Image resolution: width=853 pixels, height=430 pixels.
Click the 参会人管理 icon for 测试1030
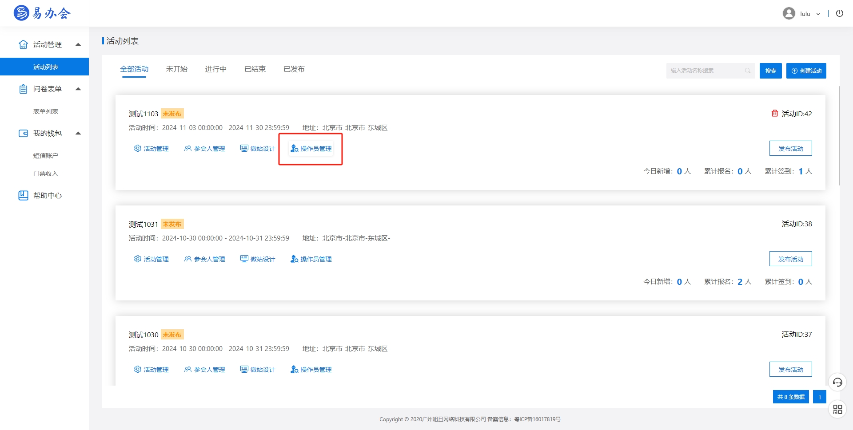coord(188,369)
